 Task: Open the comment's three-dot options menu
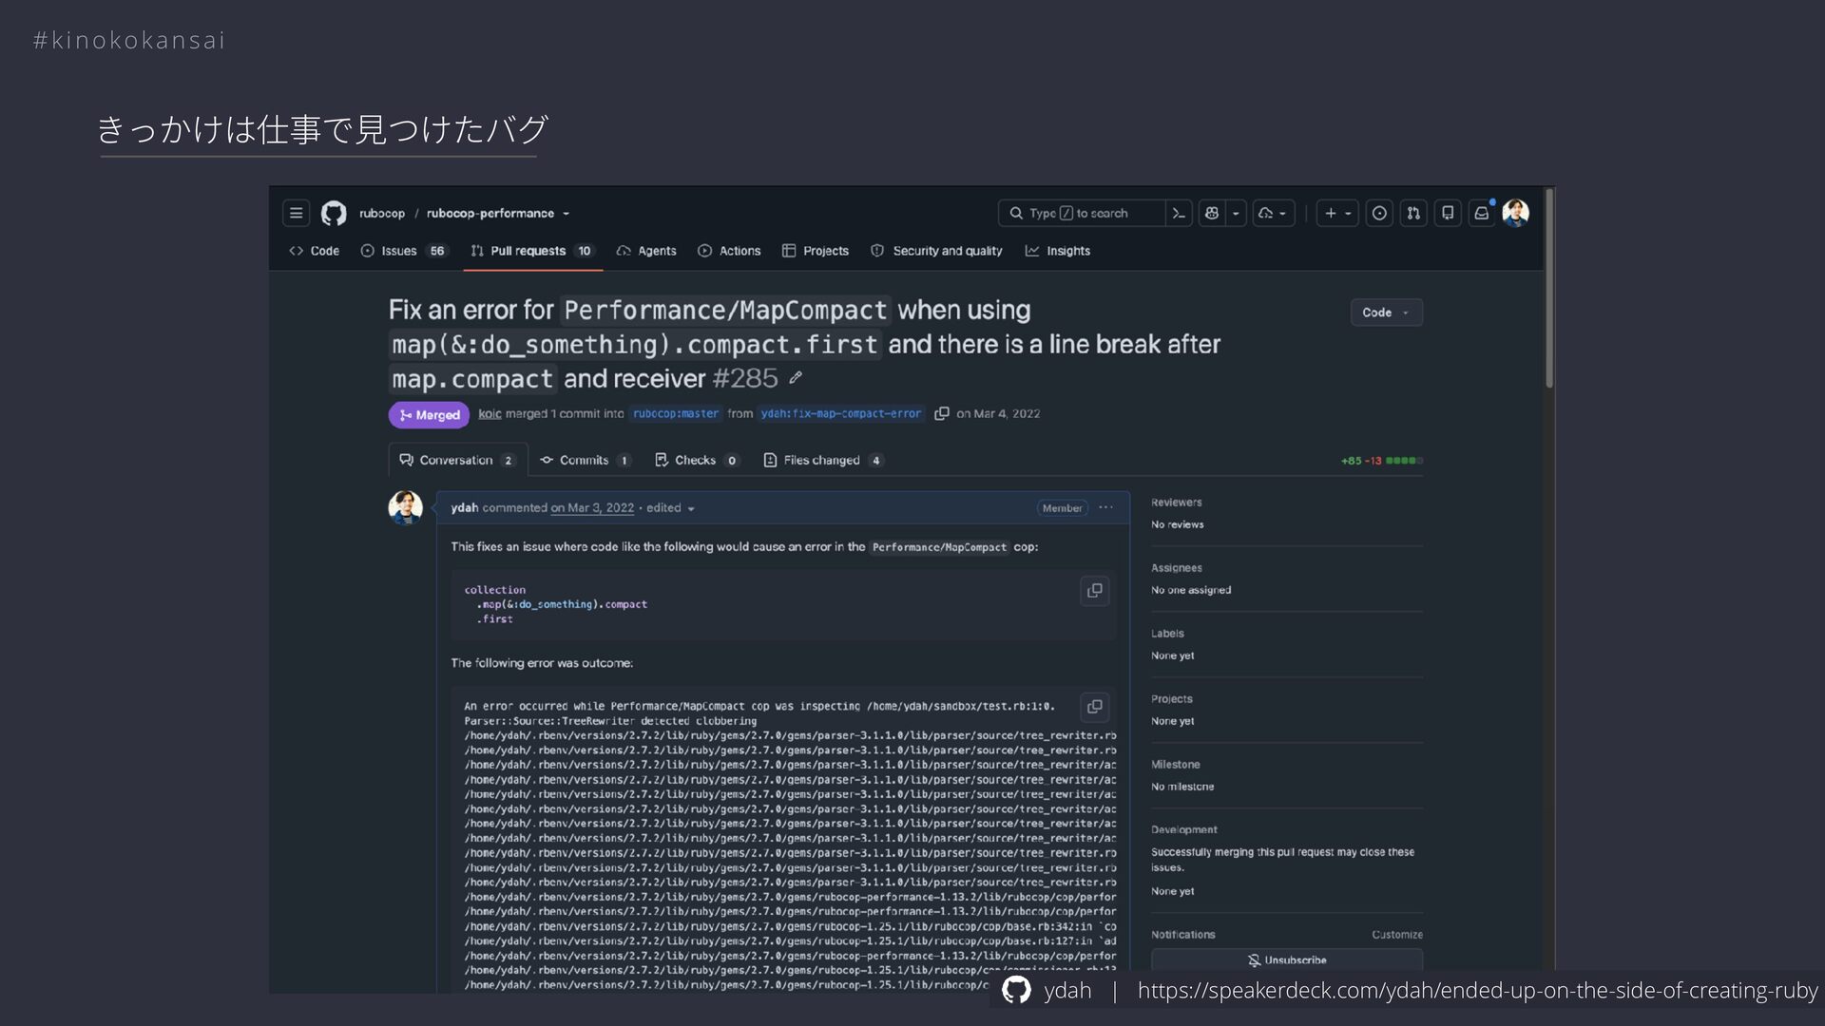1105,508
